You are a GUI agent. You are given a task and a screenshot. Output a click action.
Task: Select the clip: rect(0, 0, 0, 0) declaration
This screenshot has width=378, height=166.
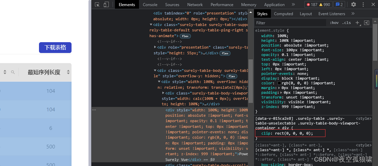point(287,133)
